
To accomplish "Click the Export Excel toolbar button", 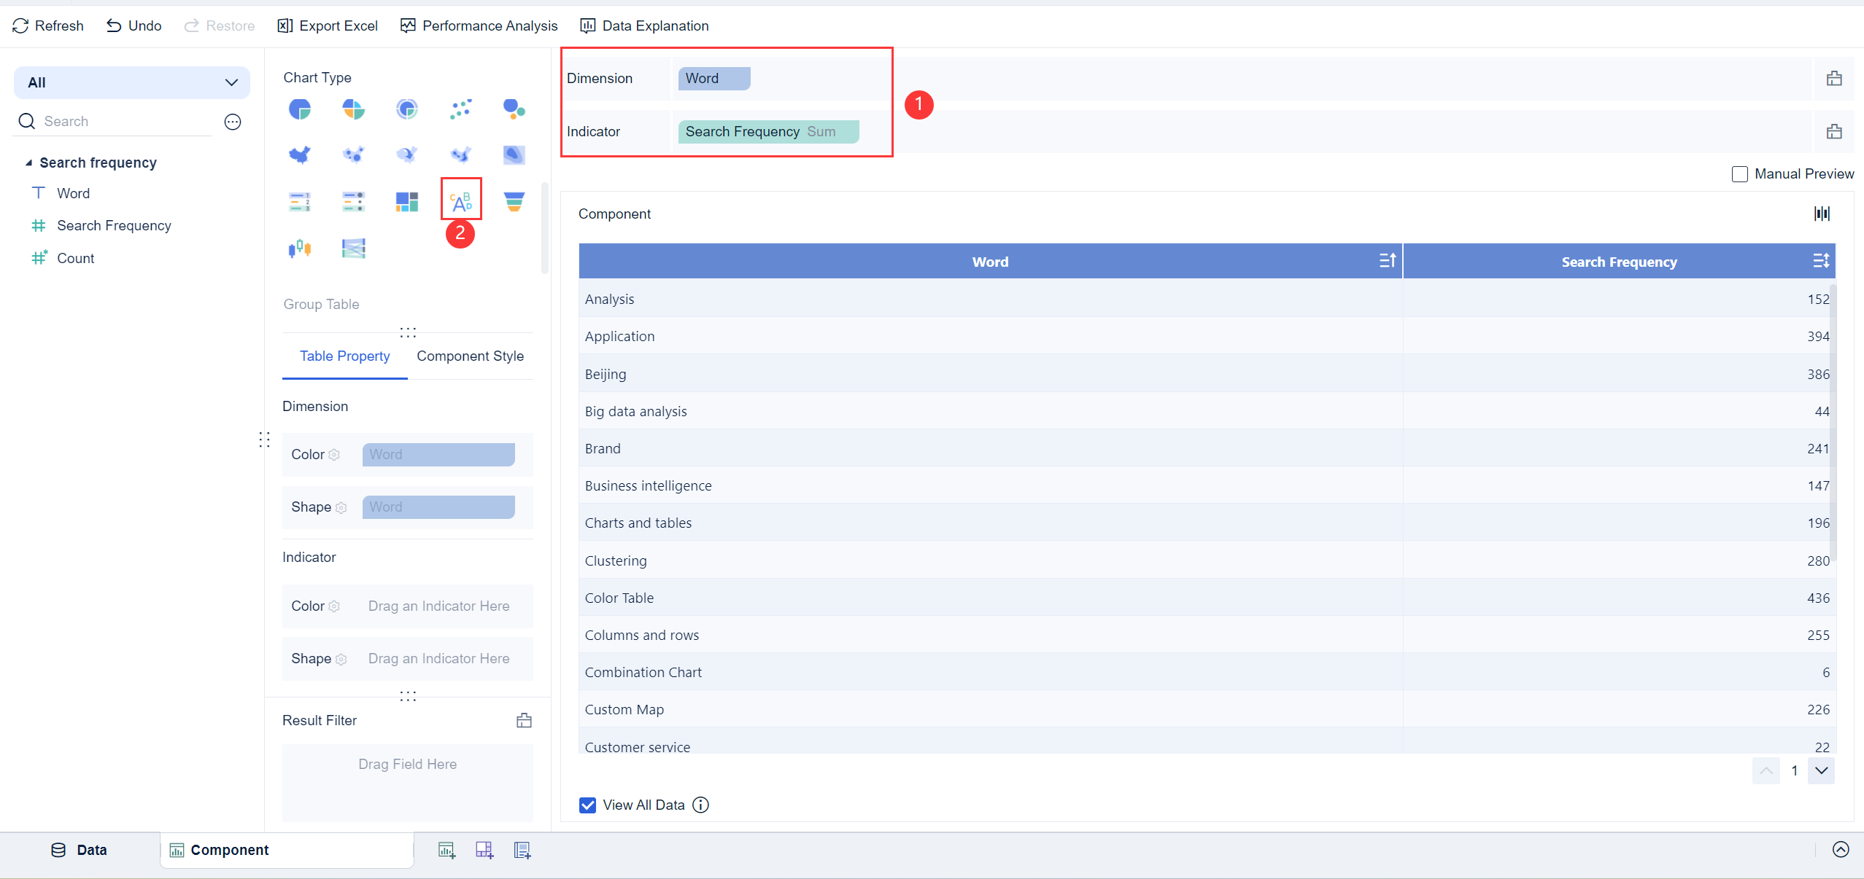I will coord(328,26).
